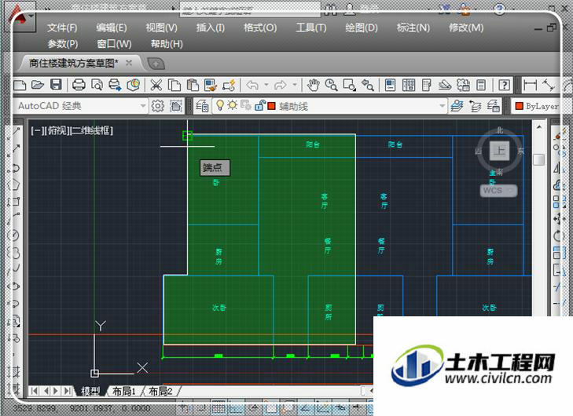Click the Layer Previous icon

pos(475,106)
